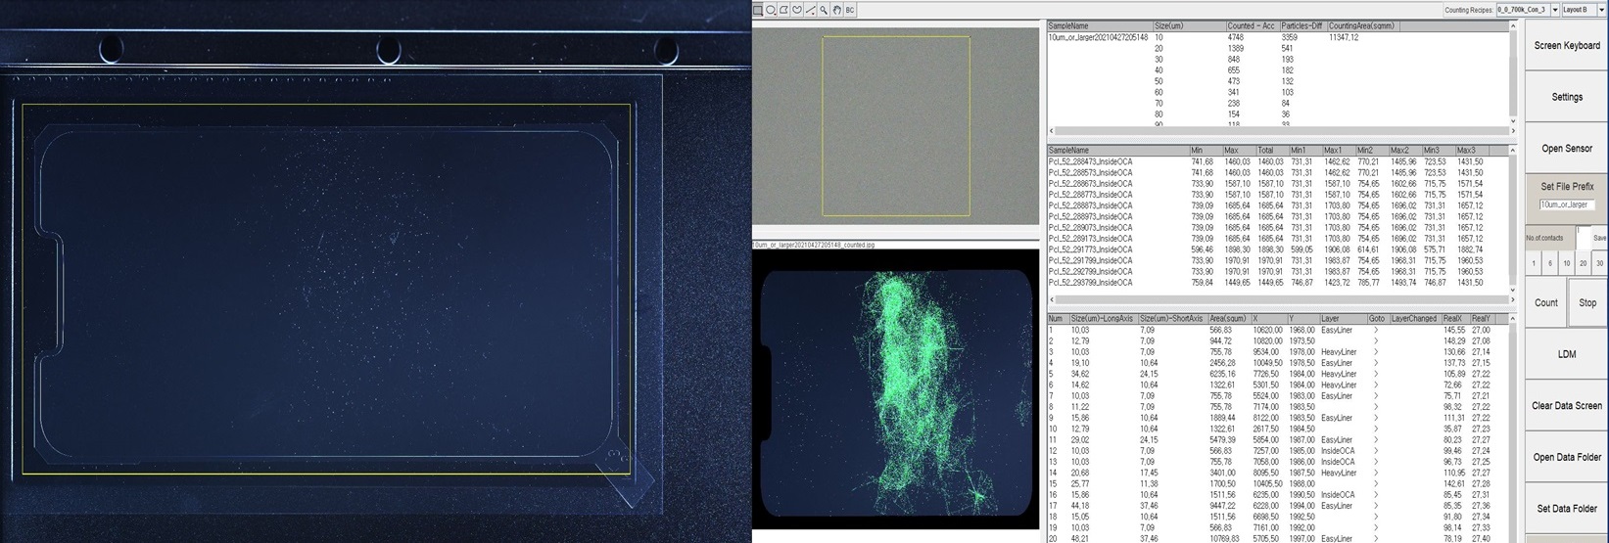Click Goto arrow for particle row 1
Screen dimensions: 1609x543
pos(1375,331)
